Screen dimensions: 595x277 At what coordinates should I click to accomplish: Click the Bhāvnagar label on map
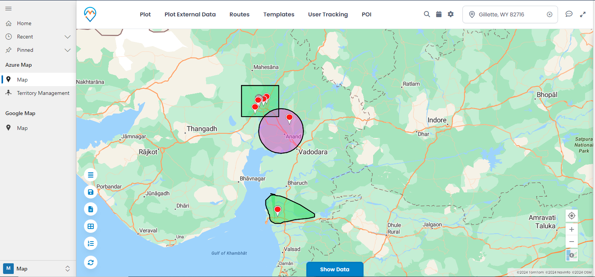(252, 178)
